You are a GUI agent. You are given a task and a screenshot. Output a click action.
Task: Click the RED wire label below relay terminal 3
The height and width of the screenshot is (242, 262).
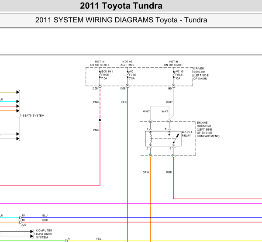pyautogui.click(x=169, y=172)
